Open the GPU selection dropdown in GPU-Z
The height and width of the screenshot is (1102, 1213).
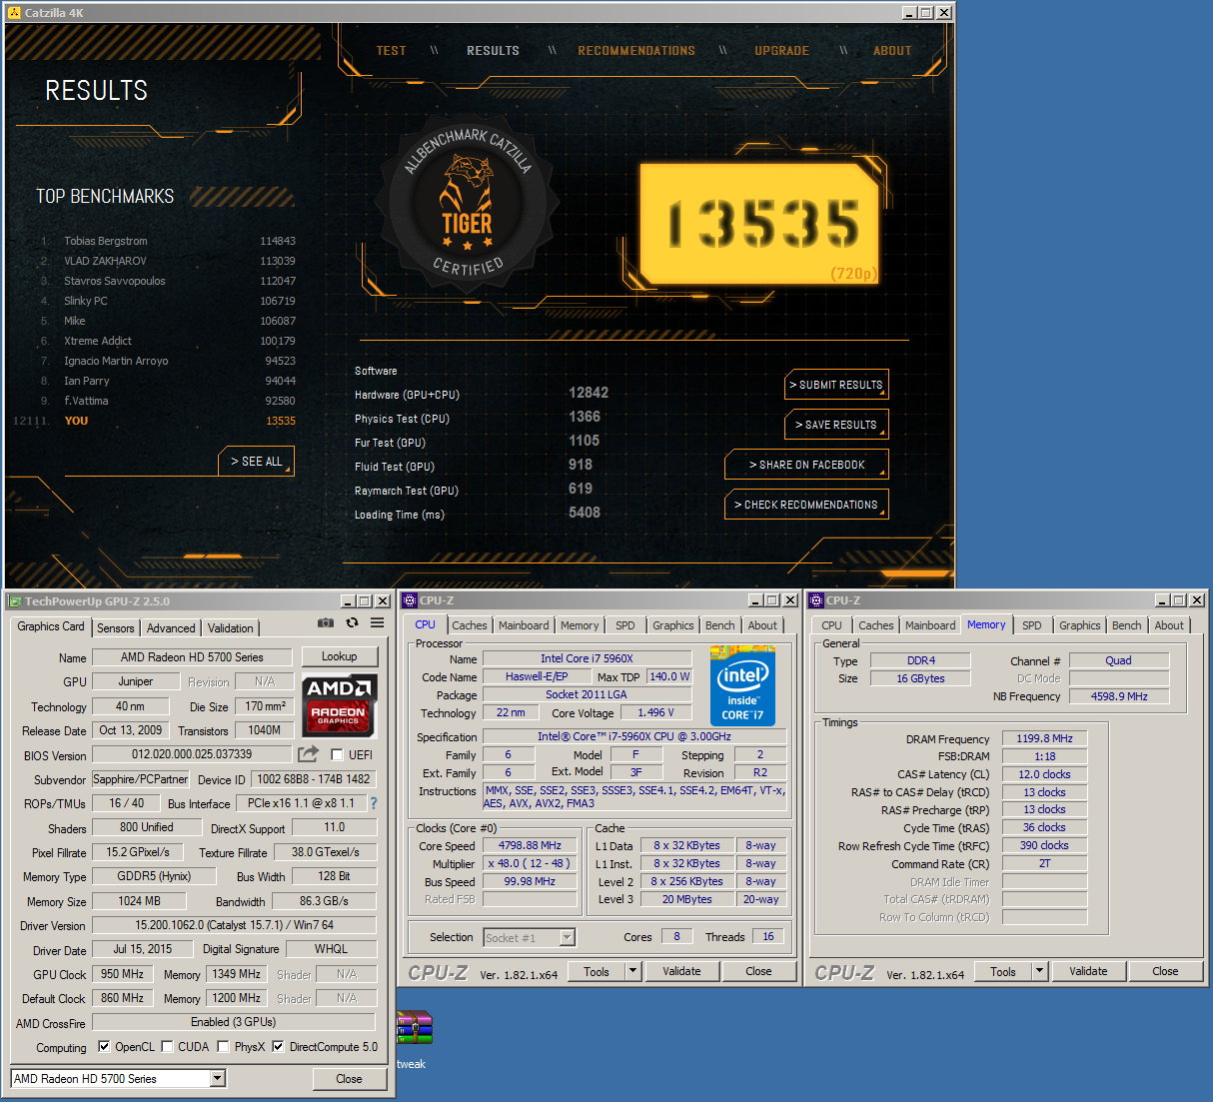[218, 1078]
